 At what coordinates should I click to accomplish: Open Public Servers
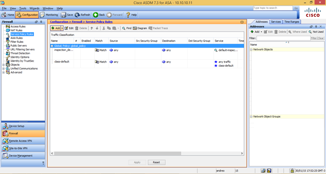[x=19, y=45]
